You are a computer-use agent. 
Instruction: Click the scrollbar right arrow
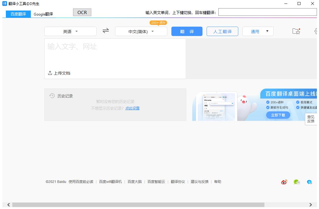click(310, 205)
